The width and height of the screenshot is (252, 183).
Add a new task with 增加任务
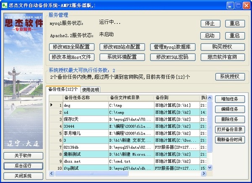[230, 99]
